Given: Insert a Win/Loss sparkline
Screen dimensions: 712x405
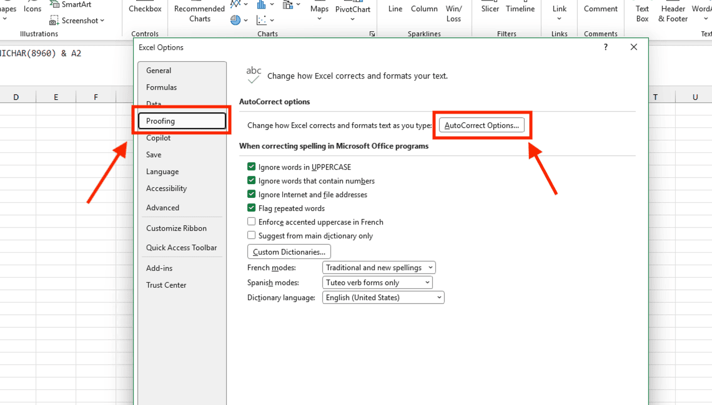Looking at the screenshot, I should point(453,12).
